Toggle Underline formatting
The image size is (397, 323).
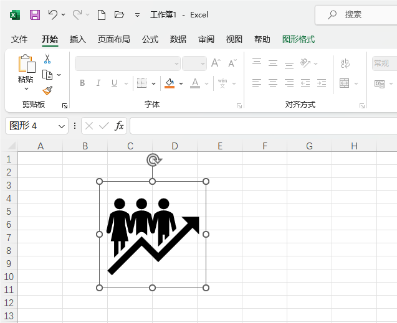click(114, 83)
